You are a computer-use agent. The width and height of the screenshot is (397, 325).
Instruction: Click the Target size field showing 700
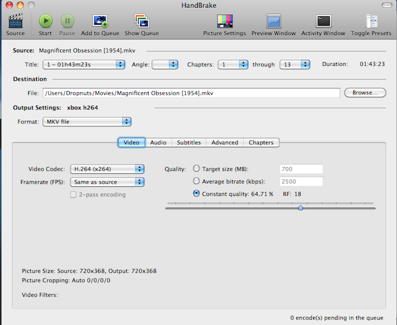301,169
